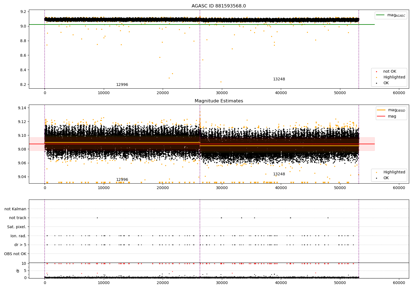Click the 9.10 tick label on middle plot
The height and width of the screenshot is (289, 413).
tap(23, 135)
